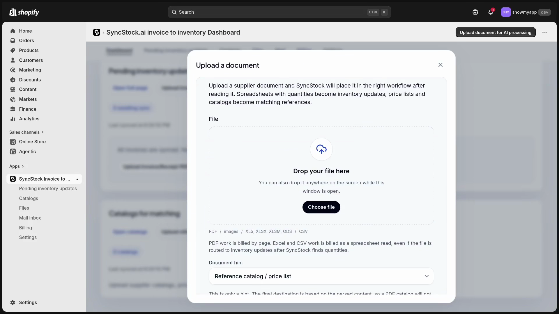Click the dev badge next to showmyapp
Image resolution: width=559 pixels, height=314 pixels.
tap(544, 12)
